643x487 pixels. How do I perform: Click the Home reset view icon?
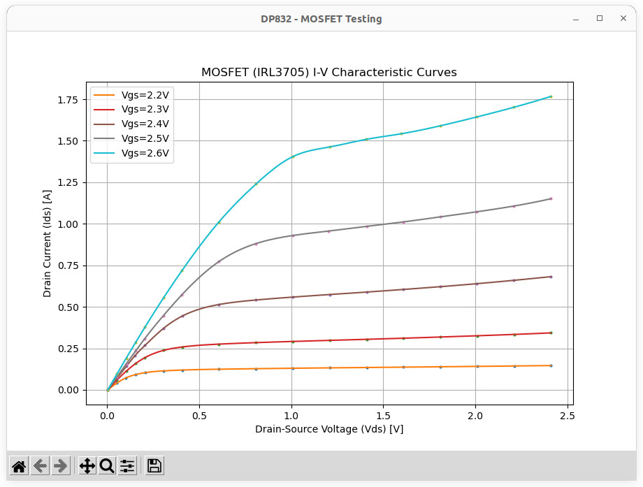click(19, 466)
